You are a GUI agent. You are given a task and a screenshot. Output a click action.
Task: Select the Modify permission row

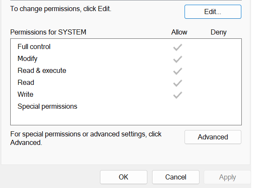(126, 59)
